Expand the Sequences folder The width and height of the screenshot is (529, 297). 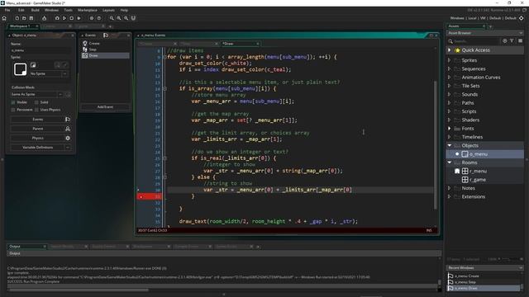click(x=449, y=68)
